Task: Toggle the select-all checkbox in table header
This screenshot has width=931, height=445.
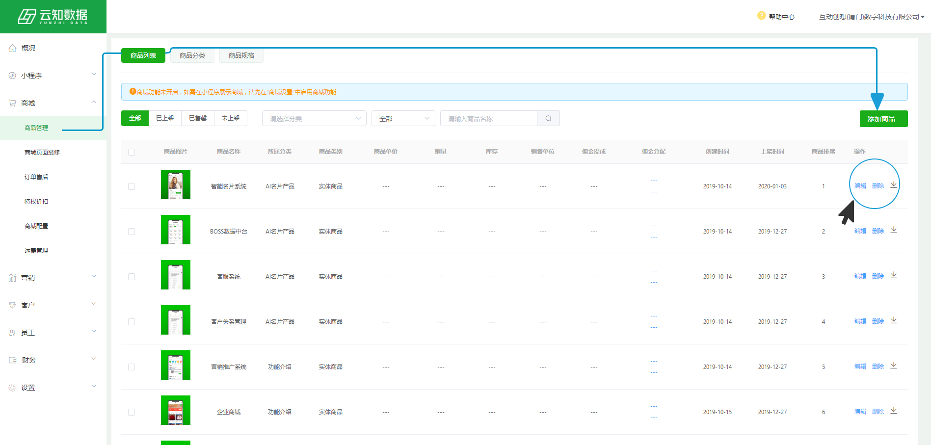Action: point(132,152)
